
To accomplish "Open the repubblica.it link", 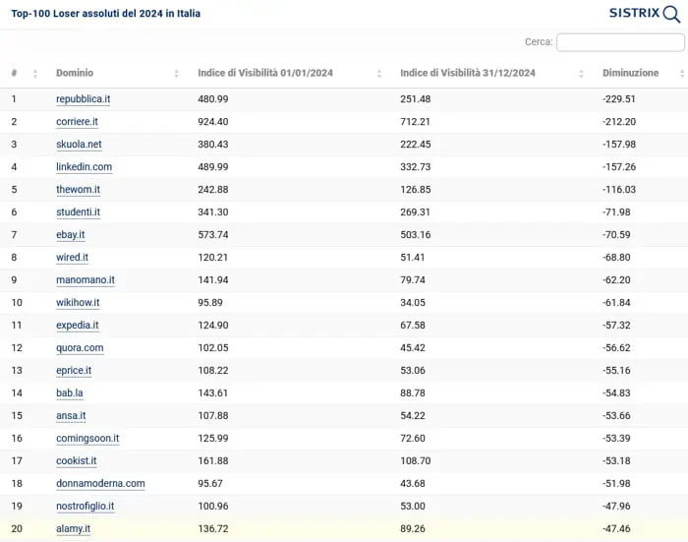I will click(83, 99).
